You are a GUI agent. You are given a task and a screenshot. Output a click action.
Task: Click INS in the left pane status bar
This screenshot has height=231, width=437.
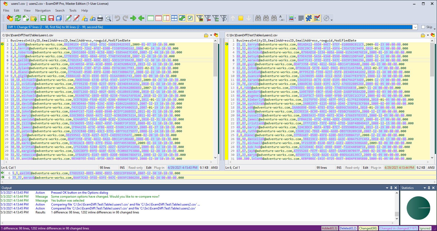pos(122,168)
